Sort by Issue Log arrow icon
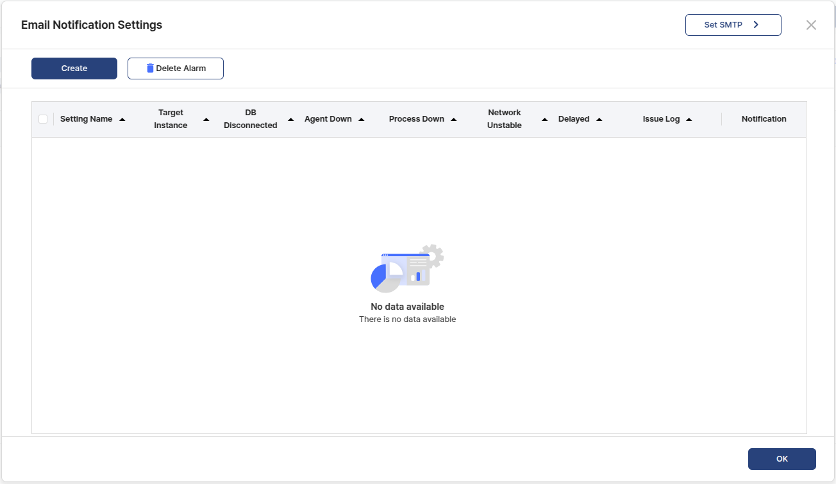Screen dimensions: 836x484 coord(689,120)
